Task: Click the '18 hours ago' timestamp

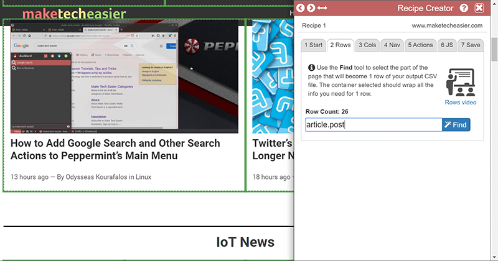Action: coord(271,177)
